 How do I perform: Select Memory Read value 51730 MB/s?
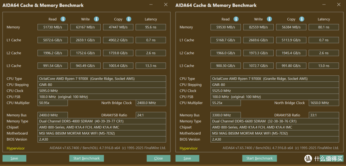[x=53, y=27]
